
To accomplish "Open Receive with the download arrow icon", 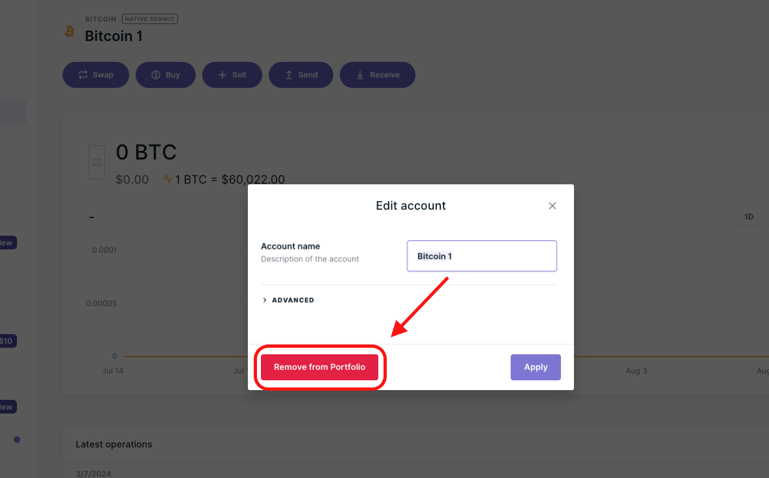I will [x=377, y=75].
